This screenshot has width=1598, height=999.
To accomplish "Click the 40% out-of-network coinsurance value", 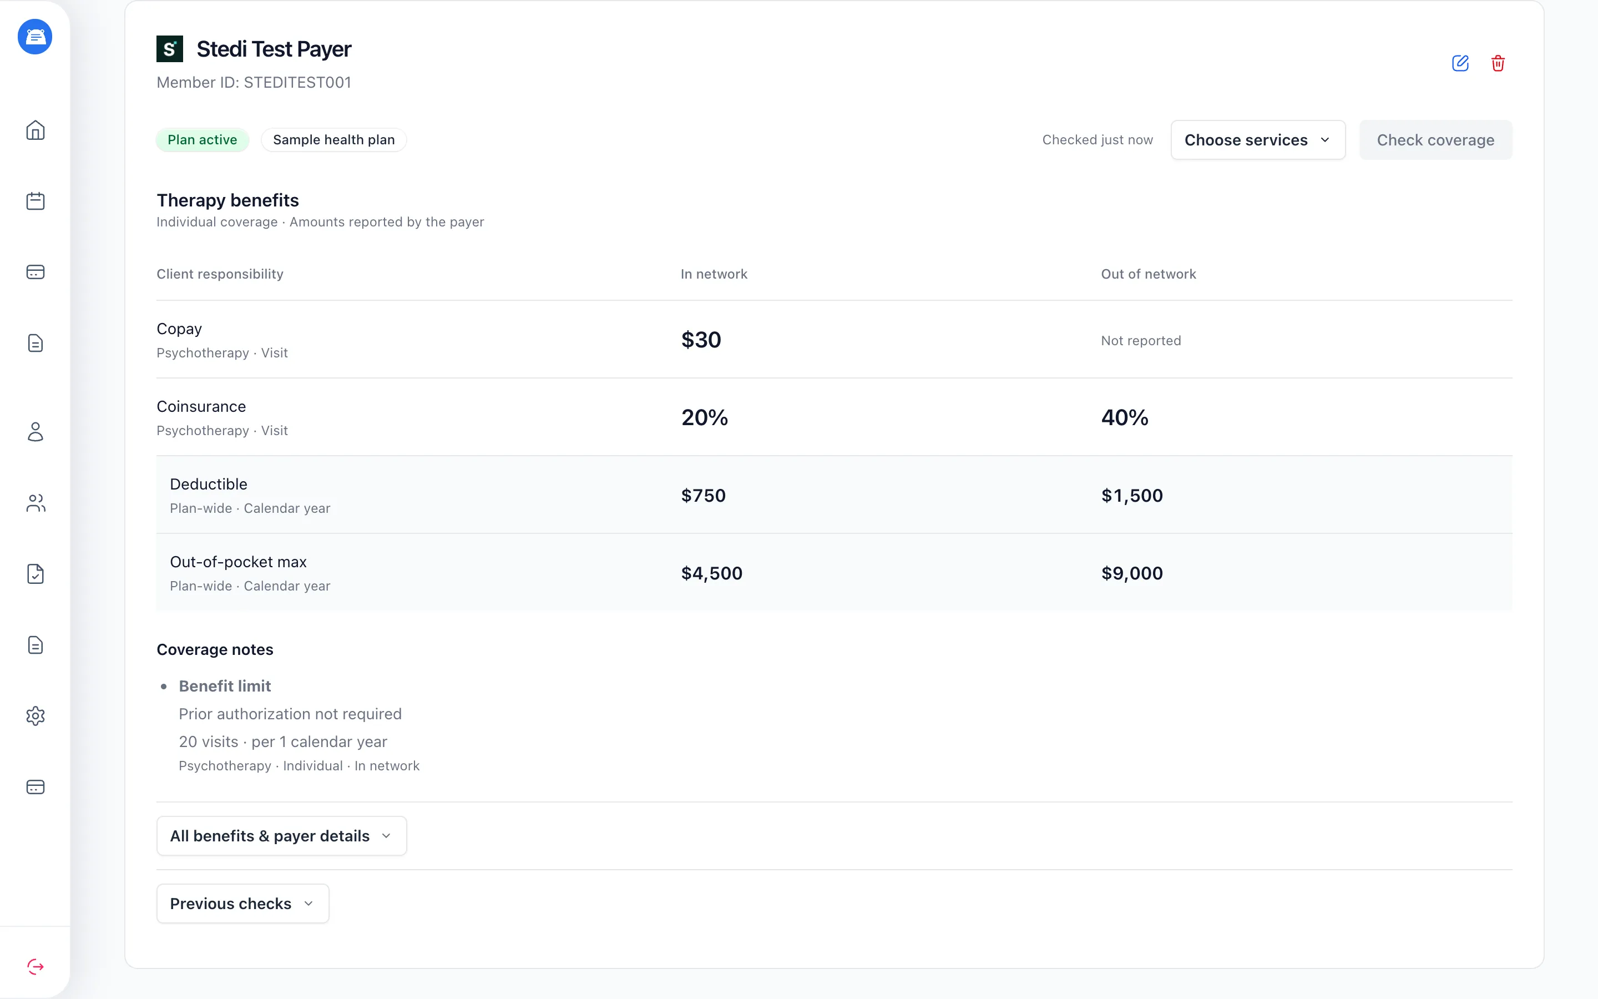I will tap(1125, 417).
